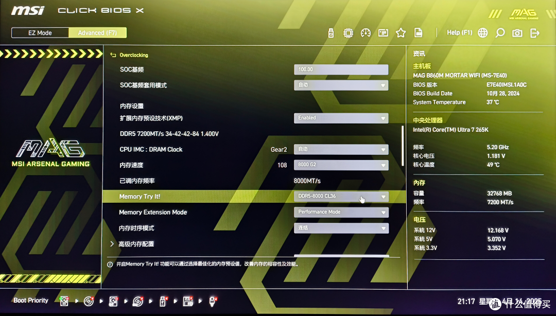Open M-Flash USB BIOS update icon
Screen dimensions: 556x316
[331, 33]
